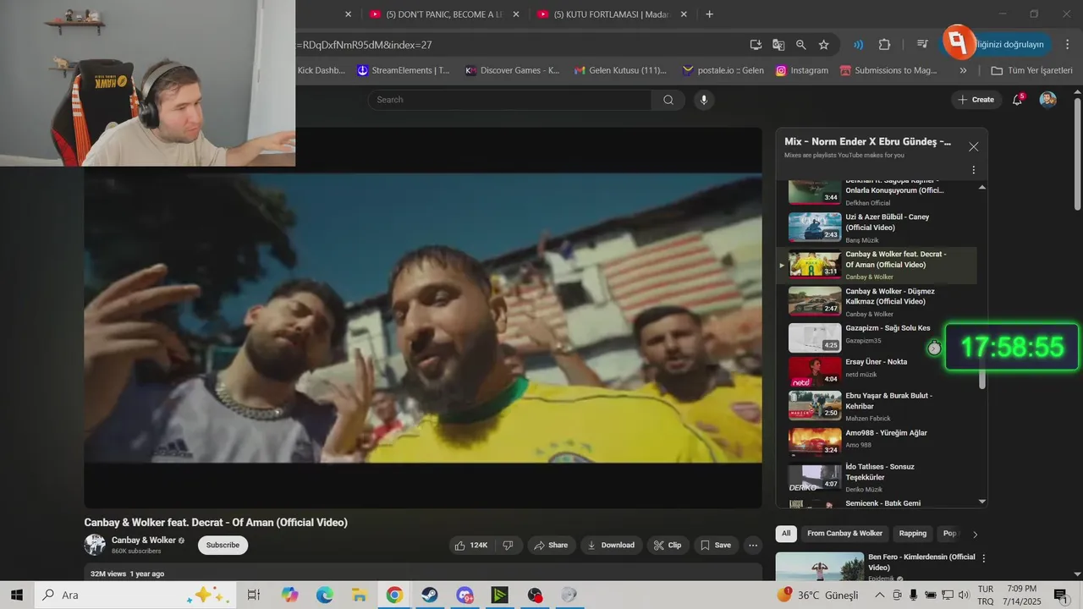This screenshot has height=609, width=1083.
Task: Open the YouTube account avatar menu
Action: coord(1048,100)
